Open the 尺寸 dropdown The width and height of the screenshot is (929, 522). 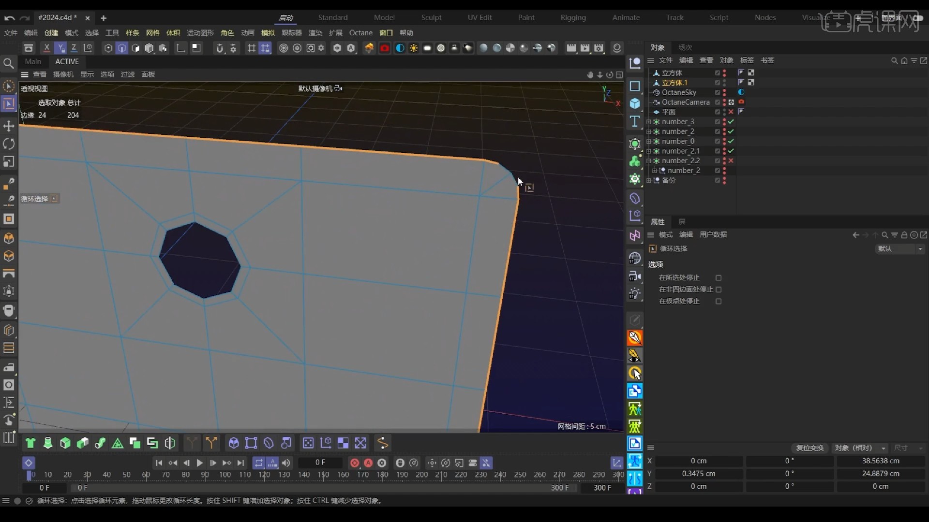pos(908,448)
